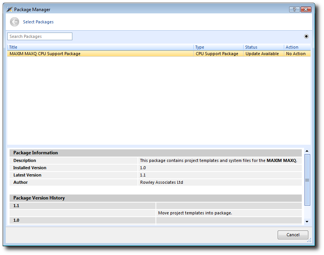
Task: Click the help question mark button
Action: (295, 10)
